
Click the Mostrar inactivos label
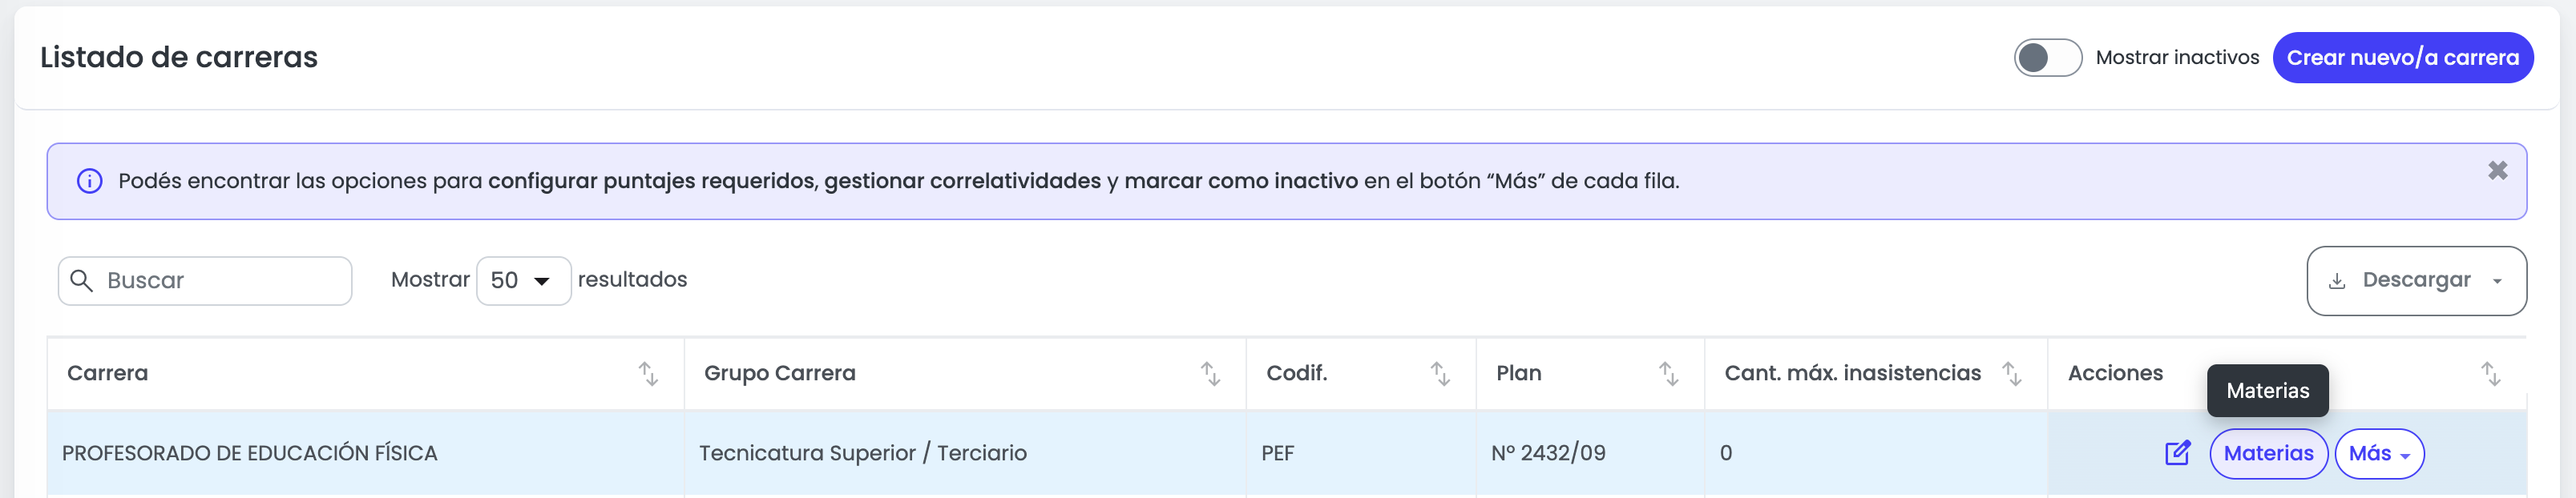[2177, 58]
